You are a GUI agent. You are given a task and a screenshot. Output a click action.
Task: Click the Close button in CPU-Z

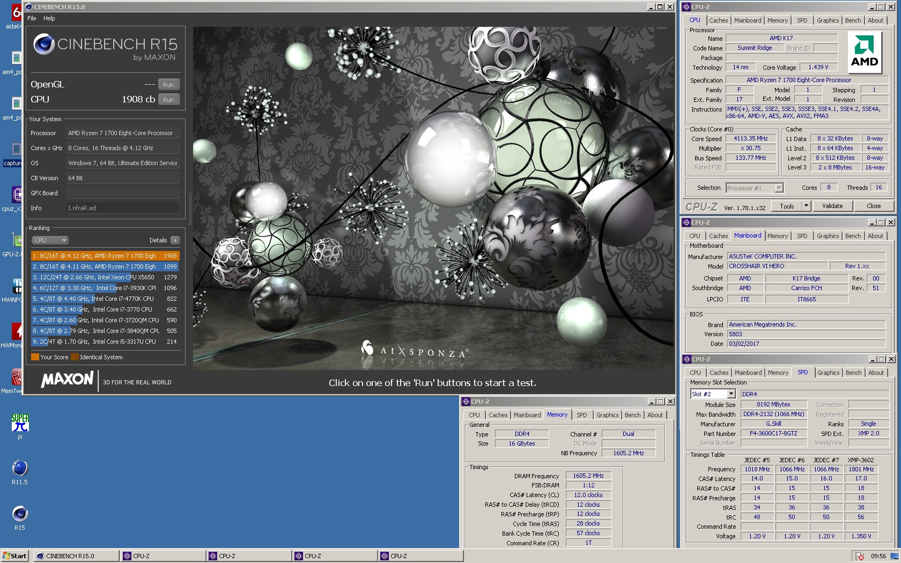(873, 206)
